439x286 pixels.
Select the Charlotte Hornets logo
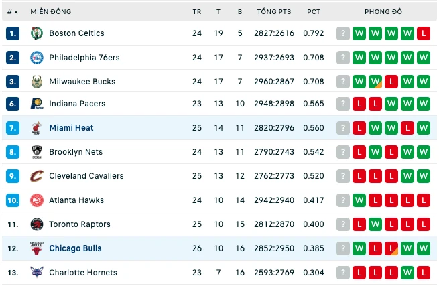point(37,273)
